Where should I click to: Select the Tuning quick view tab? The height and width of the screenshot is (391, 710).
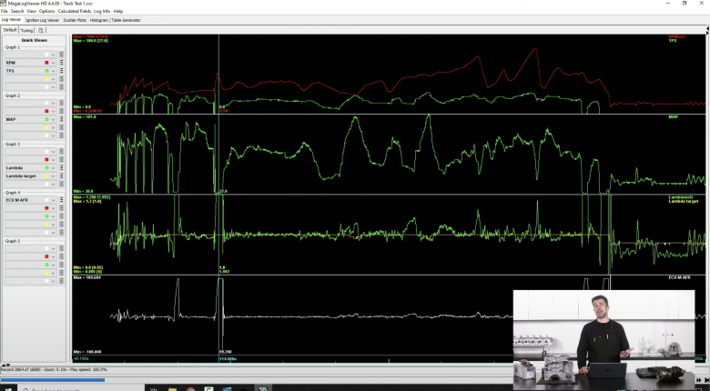26,30
